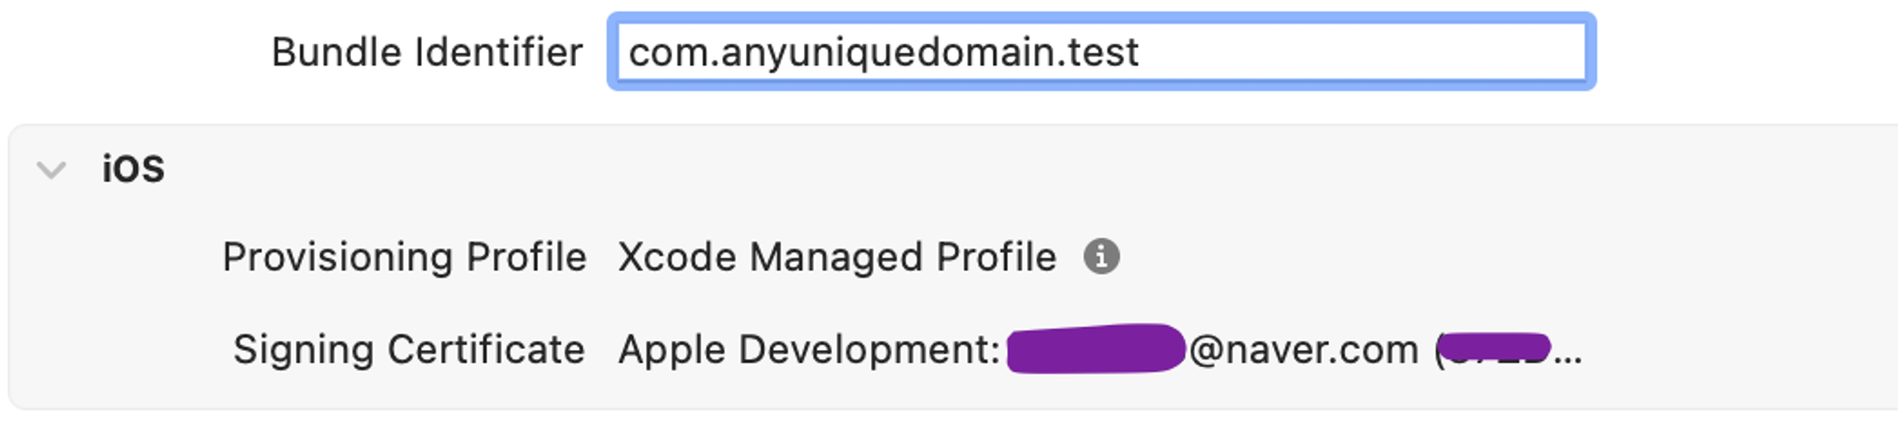Open the Provisioning Profile info icon
This screenshot has width=1898, height=421.
(x=1102, y=256)
